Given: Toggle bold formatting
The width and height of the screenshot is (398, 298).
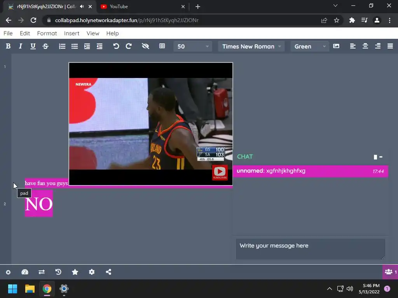Looking at the screenshot, I should 8,46.
